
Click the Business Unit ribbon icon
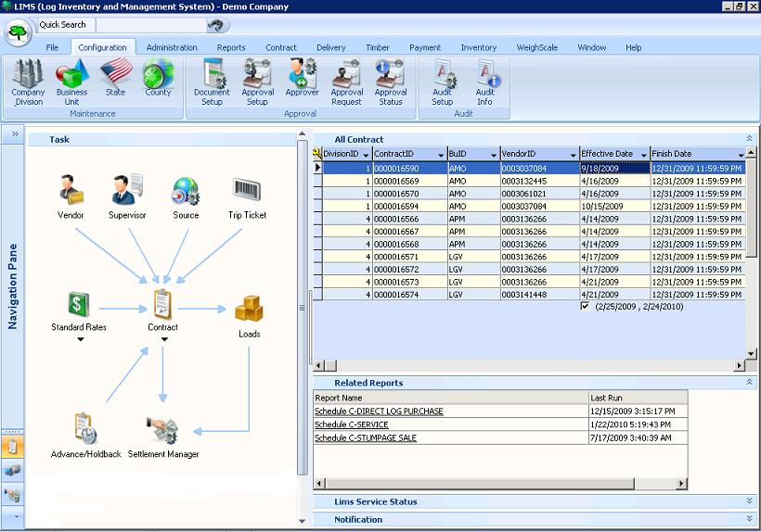tap(71, 81)
